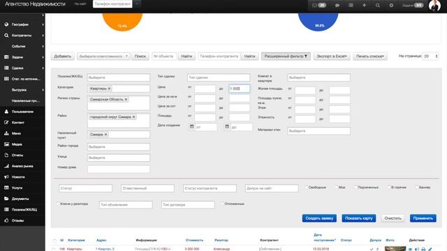Toggle the В горячих checkbox

coord(389,188)
